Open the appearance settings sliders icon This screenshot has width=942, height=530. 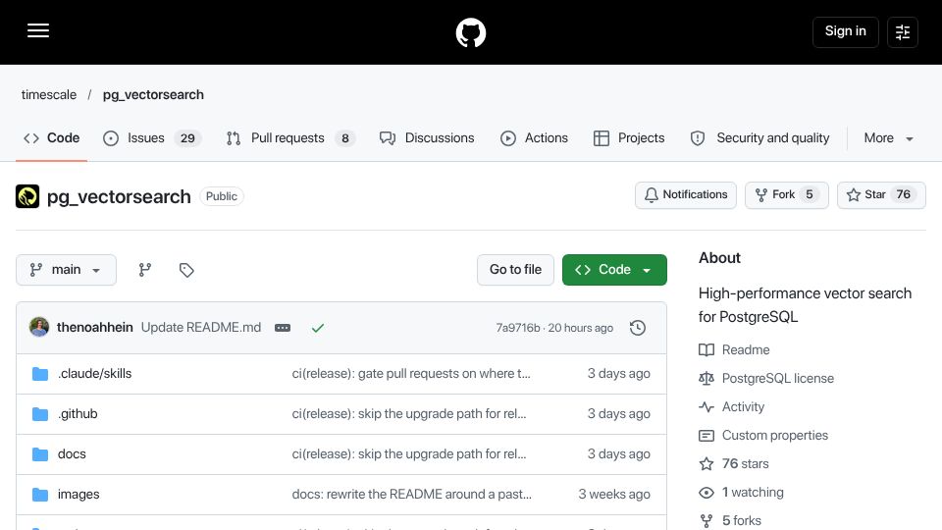(903, 31)
